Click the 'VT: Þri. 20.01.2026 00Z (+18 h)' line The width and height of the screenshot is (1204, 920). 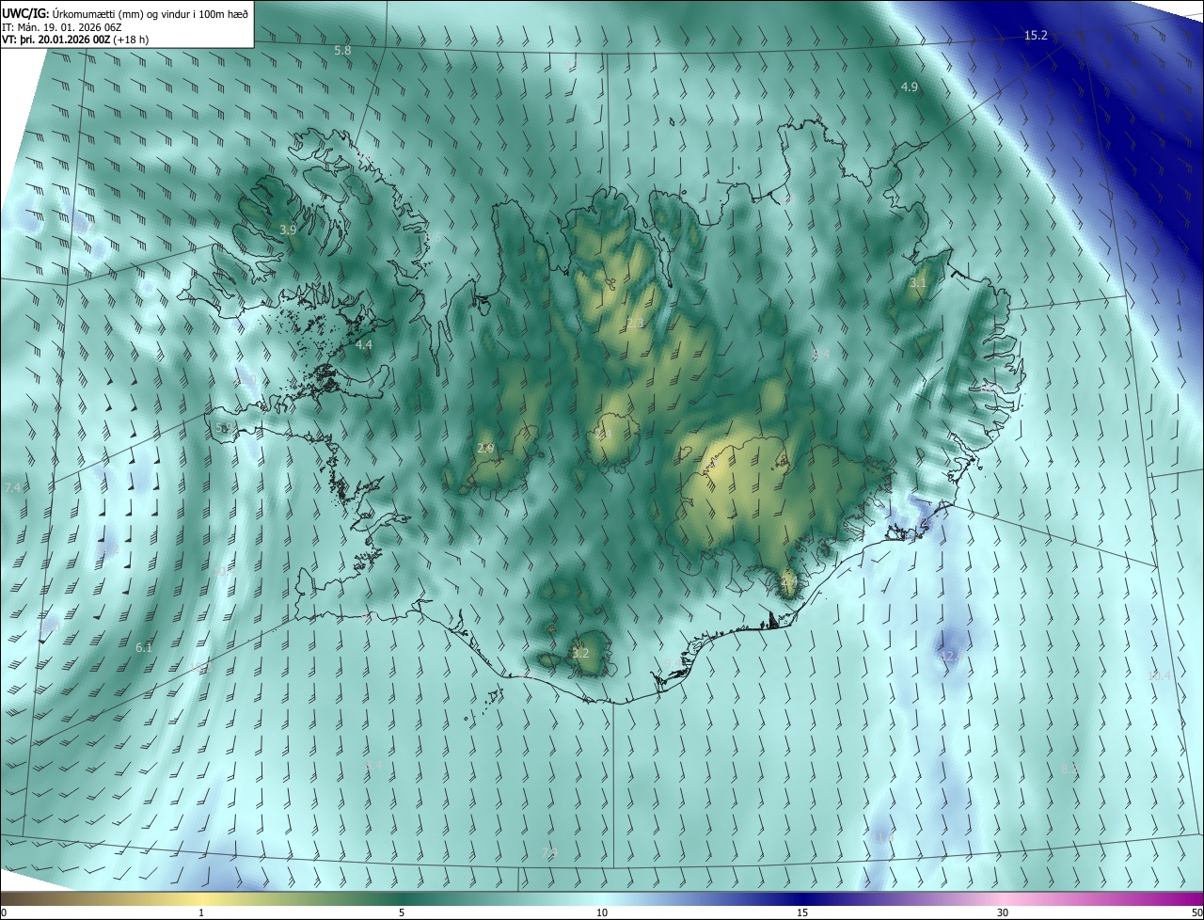tap(75, 40)
